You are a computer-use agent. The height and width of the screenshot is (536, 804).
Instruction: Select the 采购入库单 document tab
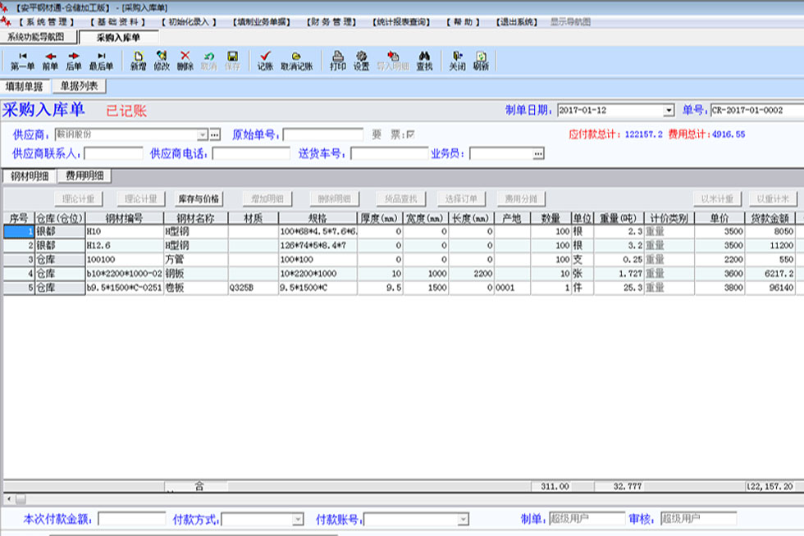[x=118, y=38]
